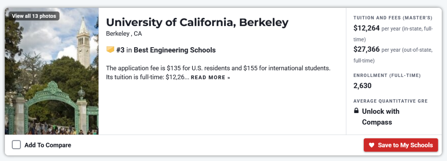
Task: Click the #3 rank number
Action: 120,50
